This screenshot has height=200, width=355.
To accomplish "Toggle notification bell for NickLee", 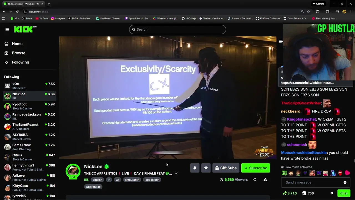I will click(195, 168).
